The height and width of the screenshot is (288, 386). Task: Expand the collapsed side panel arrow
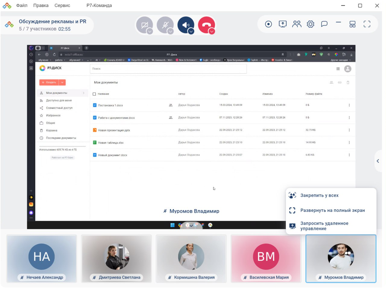[x=378, y=161]
